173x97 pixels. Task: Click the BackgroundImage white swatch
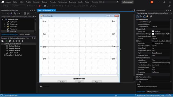[x=153, y=34]
